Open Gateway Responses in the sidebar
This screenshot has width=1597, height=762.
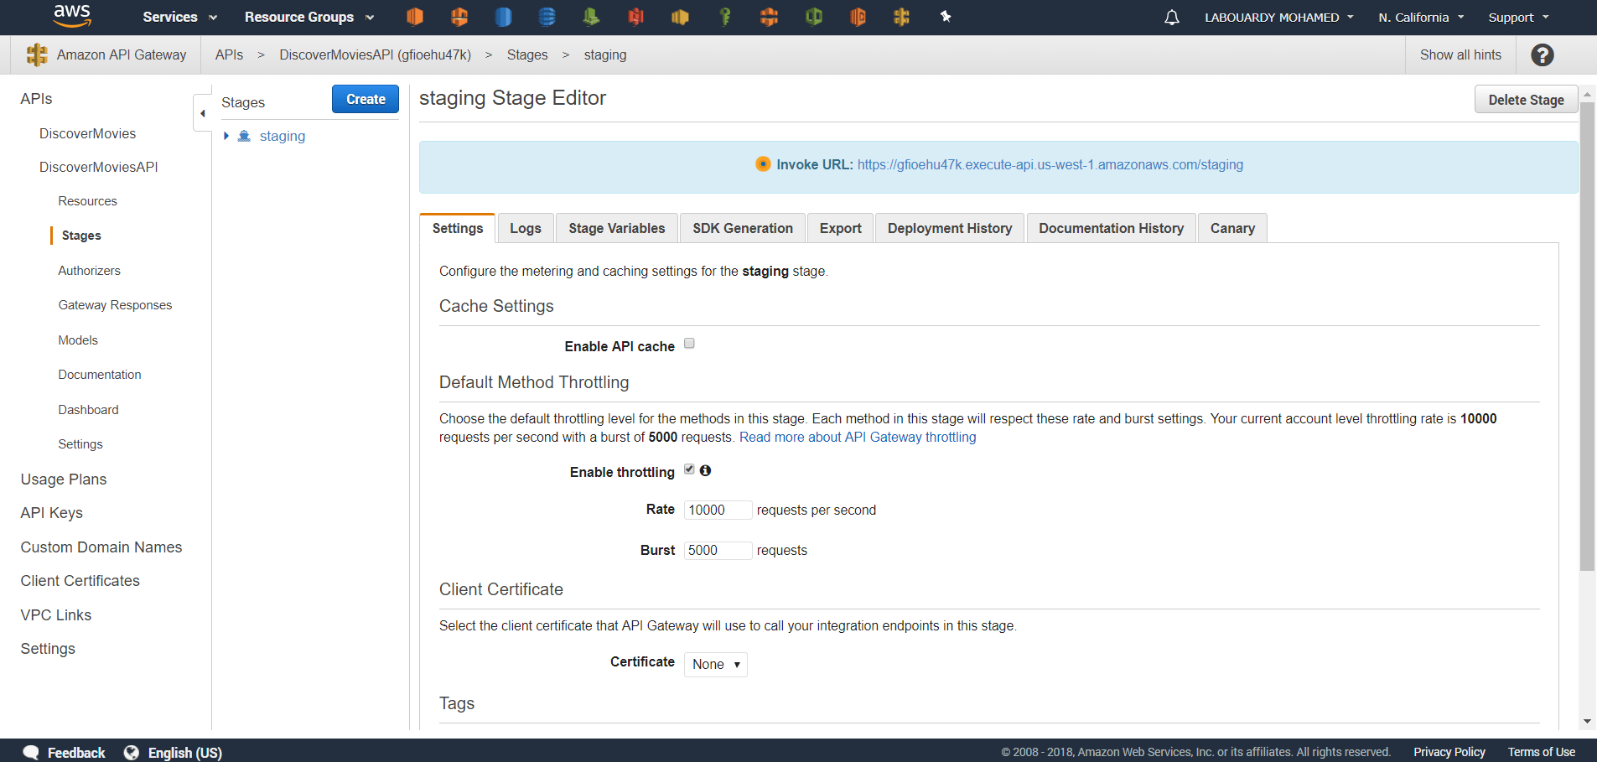tap(115, 305)
